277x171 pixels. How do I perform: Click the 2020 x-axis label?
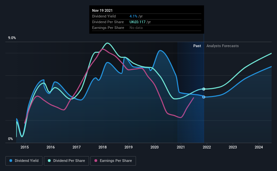pyautogui.click(x=155, y=147)
